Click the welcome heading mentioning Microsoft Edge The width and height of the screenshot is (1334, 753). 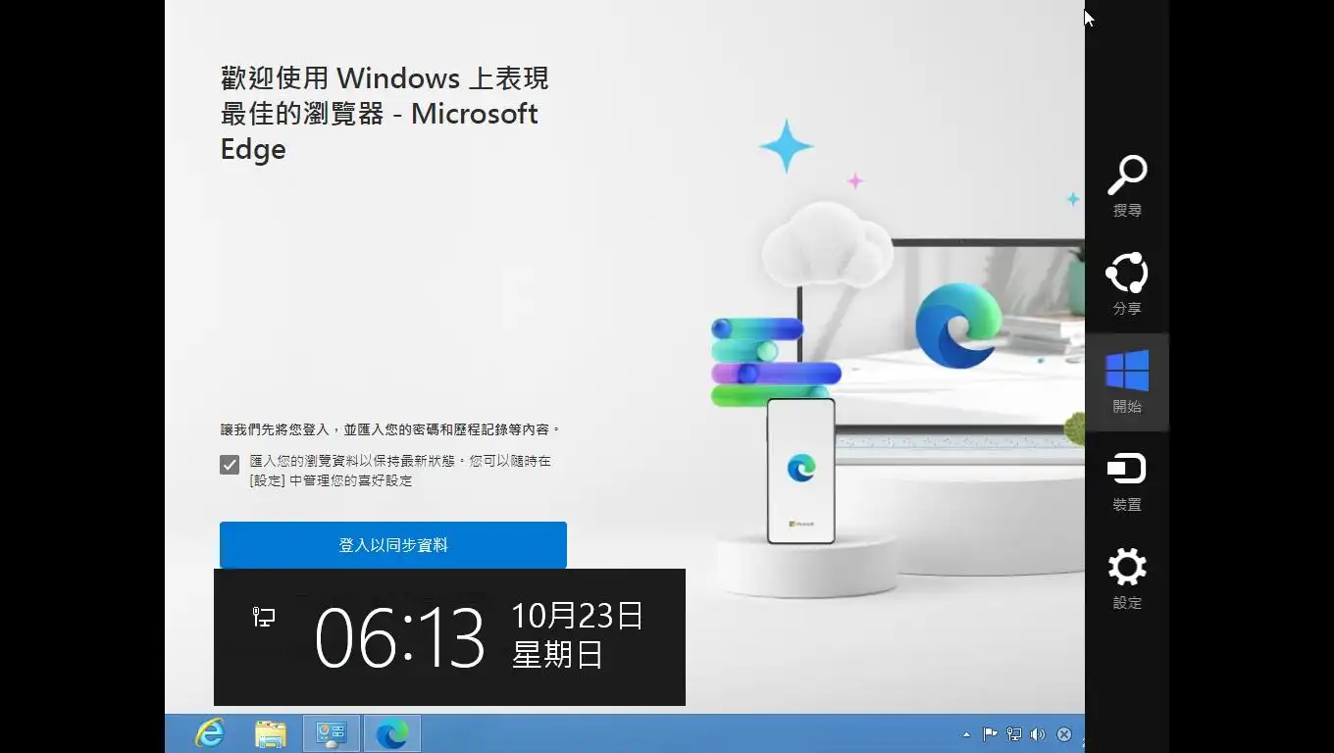(385, 114)
